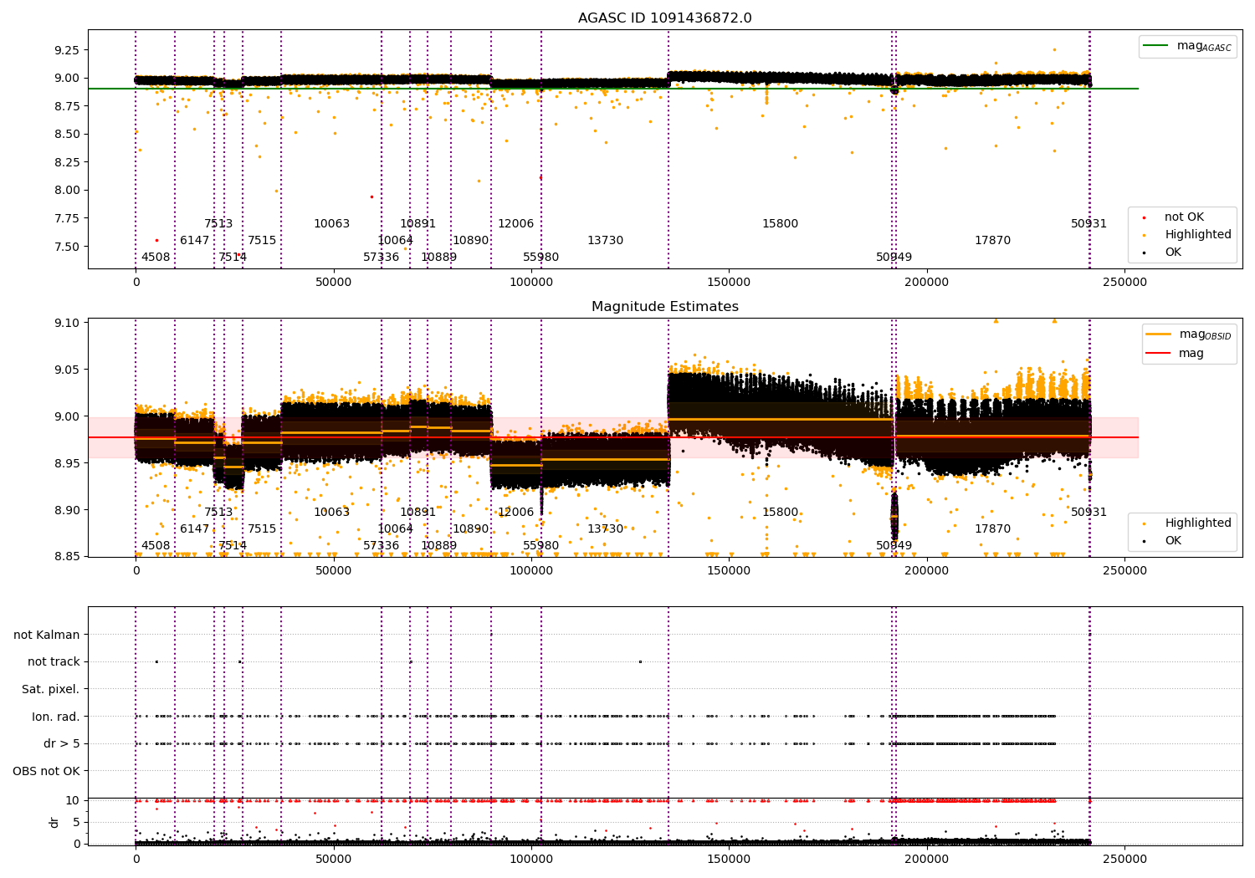Click the 8.95 y-axis tick label
The width and height of the screenshot is (1255, 878).
point(65,463)
